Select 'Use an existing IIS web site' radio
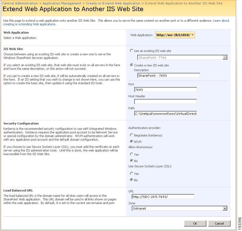The height and width of the screenshot is (231, 242). tap(131, 51)
